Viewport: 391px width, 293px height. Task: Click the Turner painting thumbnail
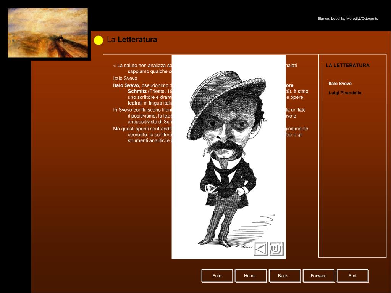coord(48,33)
